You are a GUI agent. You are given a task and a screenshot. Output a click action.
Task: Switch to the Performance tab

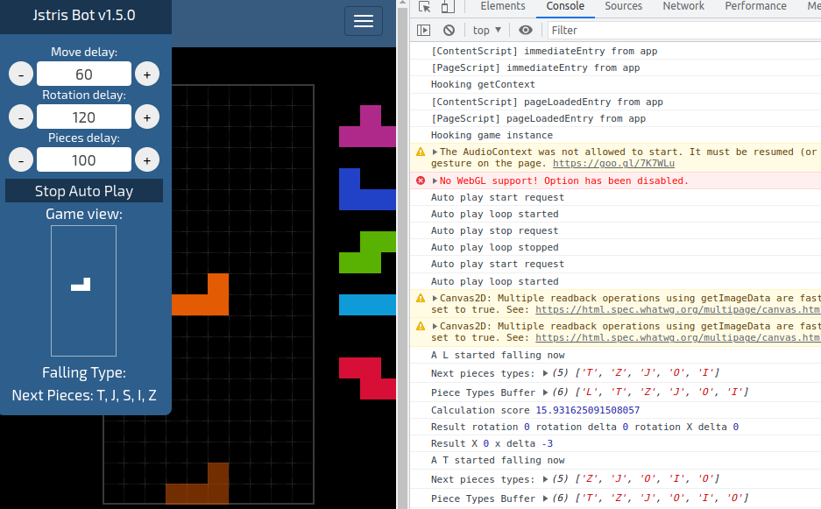click(755, 6)
